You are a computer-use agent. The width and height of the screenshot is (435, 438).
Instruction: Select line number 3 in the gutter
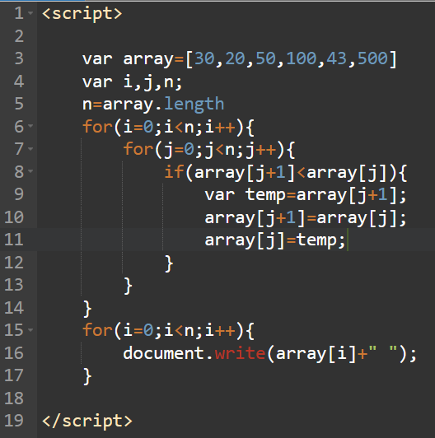(19, 58)
